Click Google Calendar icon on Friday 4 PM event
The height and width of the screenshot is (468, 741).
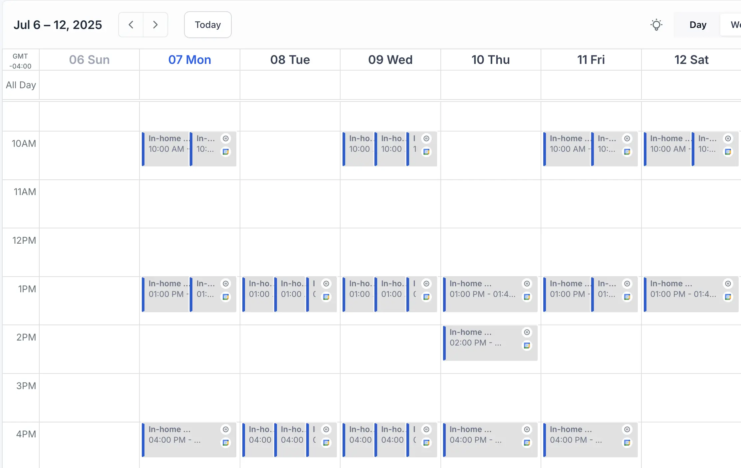pyautogui.click(x=627, y=443)
